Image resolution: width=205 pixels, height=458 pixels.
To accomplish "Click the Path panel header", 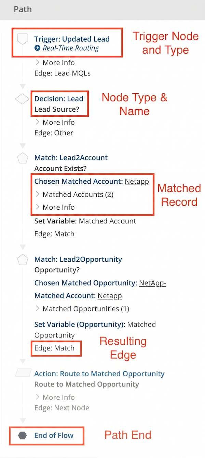I will [x=23, y=9].
